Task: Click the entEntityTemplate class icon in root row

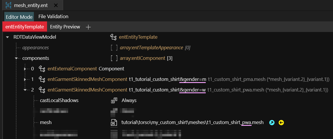Action: [113, 37]
